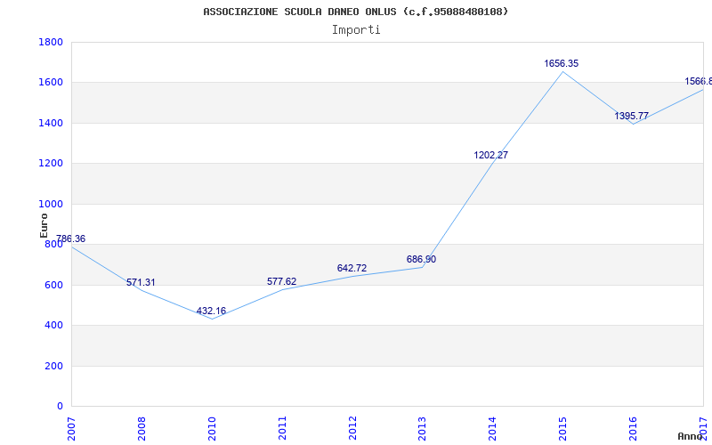Screen dimensions: 712x445
Task: Select the 400 y-axis tick label
Action: click(x=54, y=326)
